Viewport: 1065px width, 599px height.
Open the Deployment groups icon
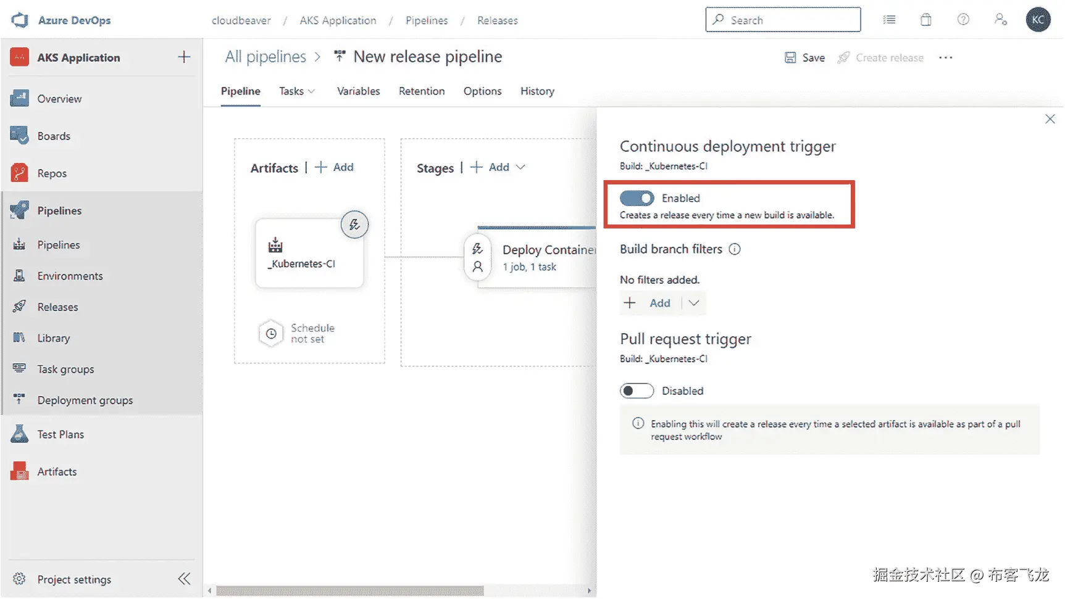coord(20,400)
